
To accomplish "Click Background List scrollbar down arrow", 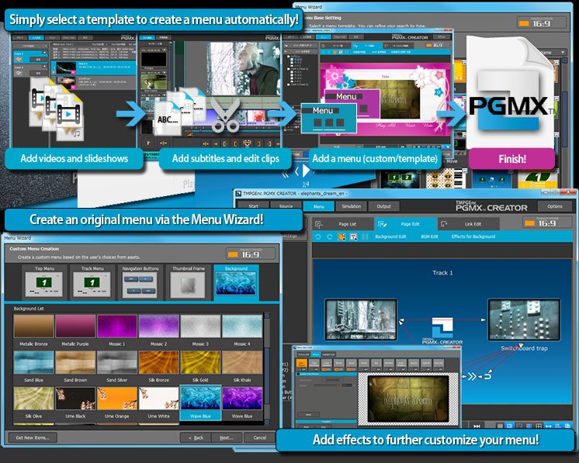I will (x=267, y=421).
